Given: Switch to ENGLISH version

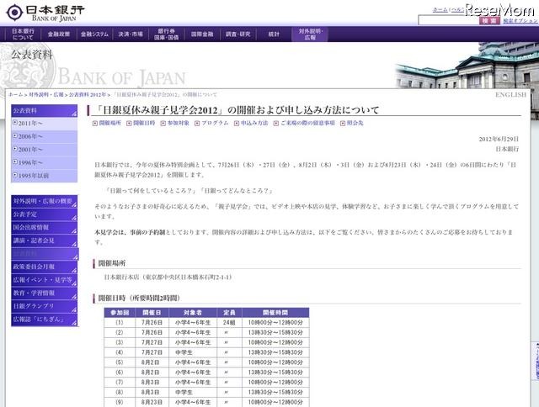Looking at the screenshot, I should [510, 95].
